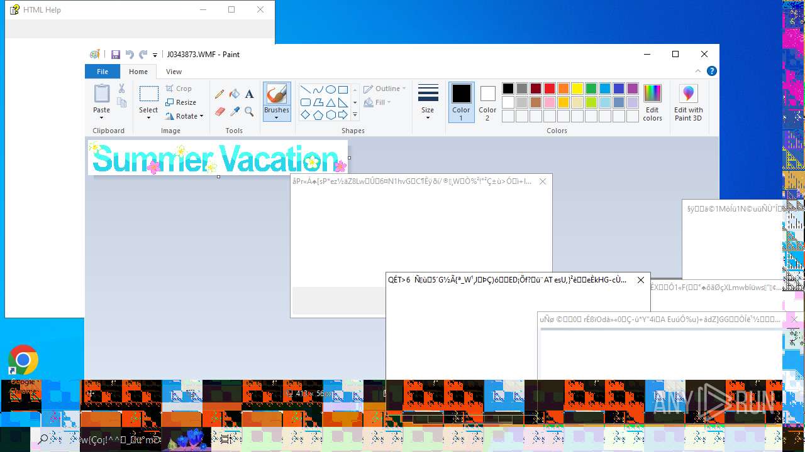Viewport: 805px width, 452px height.
Task: Open the Edit colors dialog
Action: (652, 103)
